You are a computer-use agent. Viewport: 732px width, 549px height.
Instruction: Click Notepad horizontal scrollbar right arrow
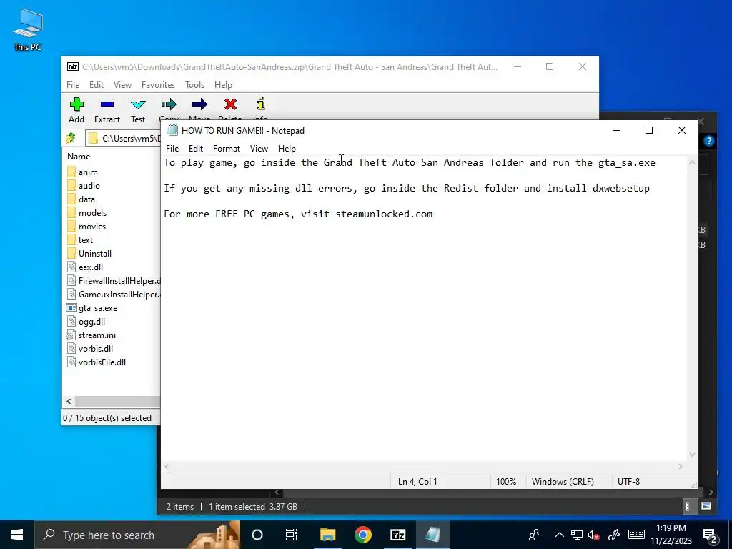[x=681, y=466]
